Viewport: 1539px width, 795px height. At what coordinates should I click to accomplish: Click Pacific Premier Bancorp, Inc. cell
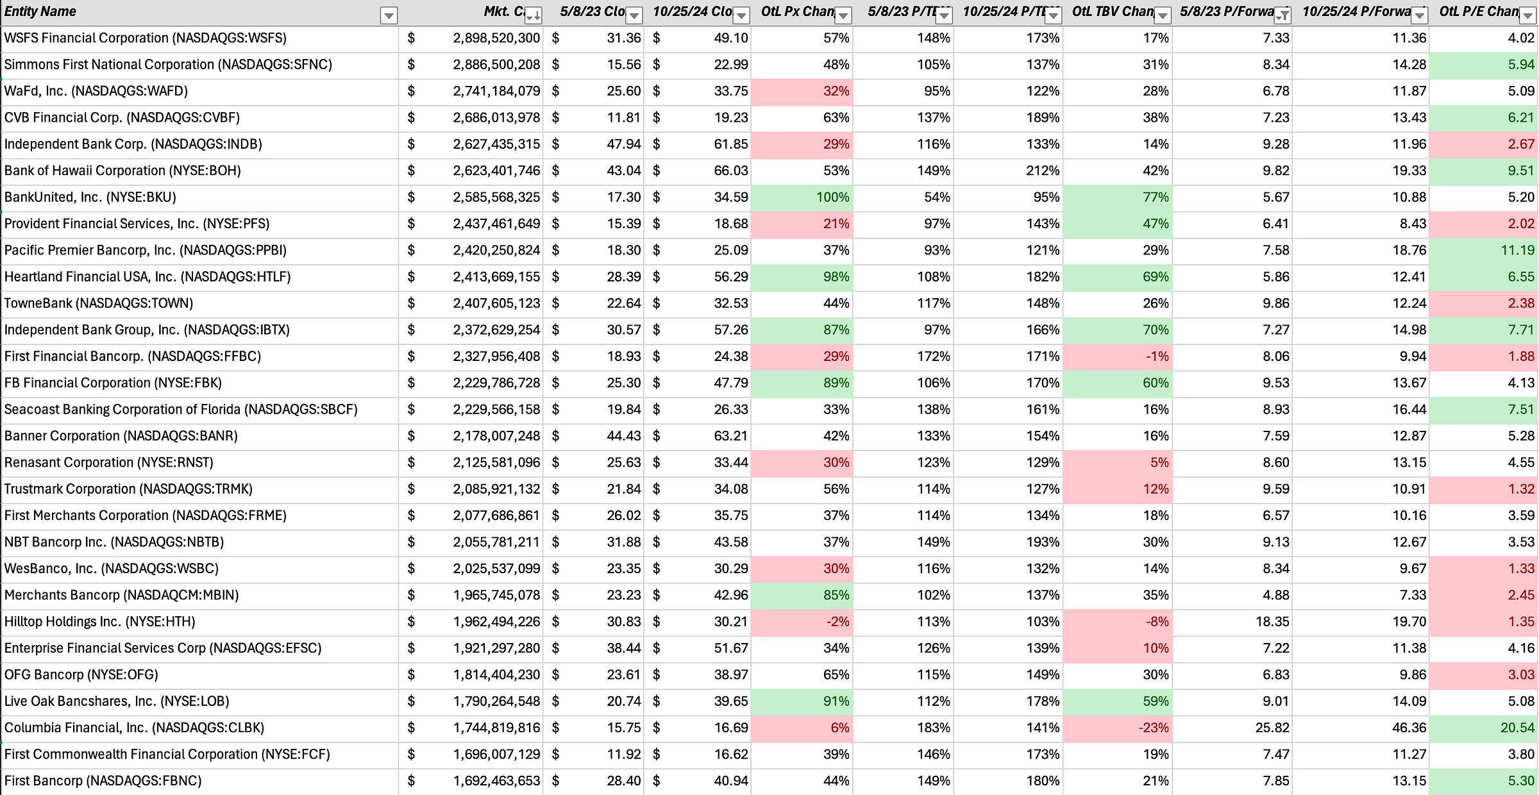pos(200,251)
